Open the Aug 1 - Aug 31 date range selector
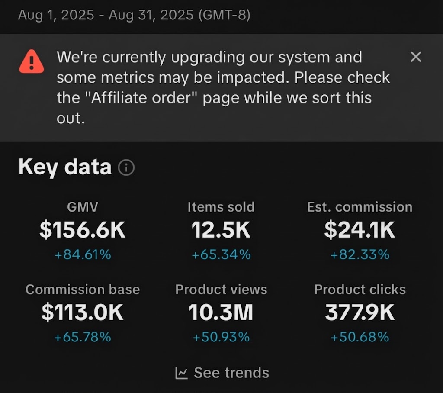The width and height of the screenshot is (443, 393). tap(106, 15)
